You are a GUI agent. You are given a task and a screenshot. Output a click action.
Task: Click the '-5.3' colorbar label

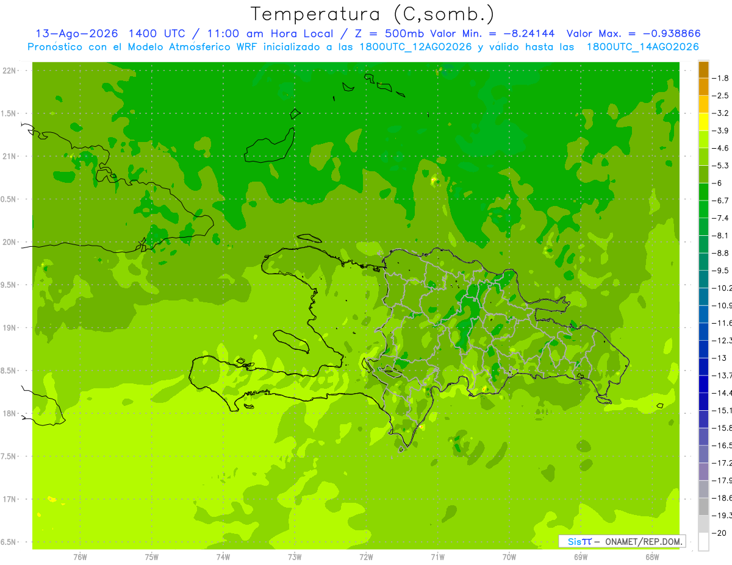coord(720,166)
